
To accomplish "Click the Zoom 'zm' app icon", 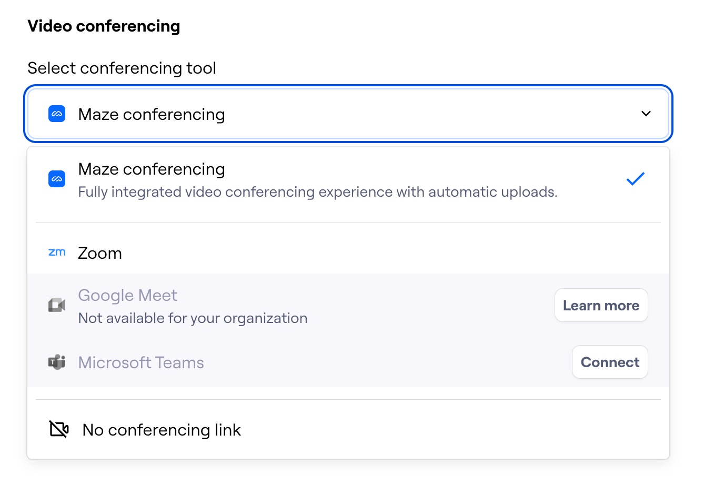I will click(56, 253).
